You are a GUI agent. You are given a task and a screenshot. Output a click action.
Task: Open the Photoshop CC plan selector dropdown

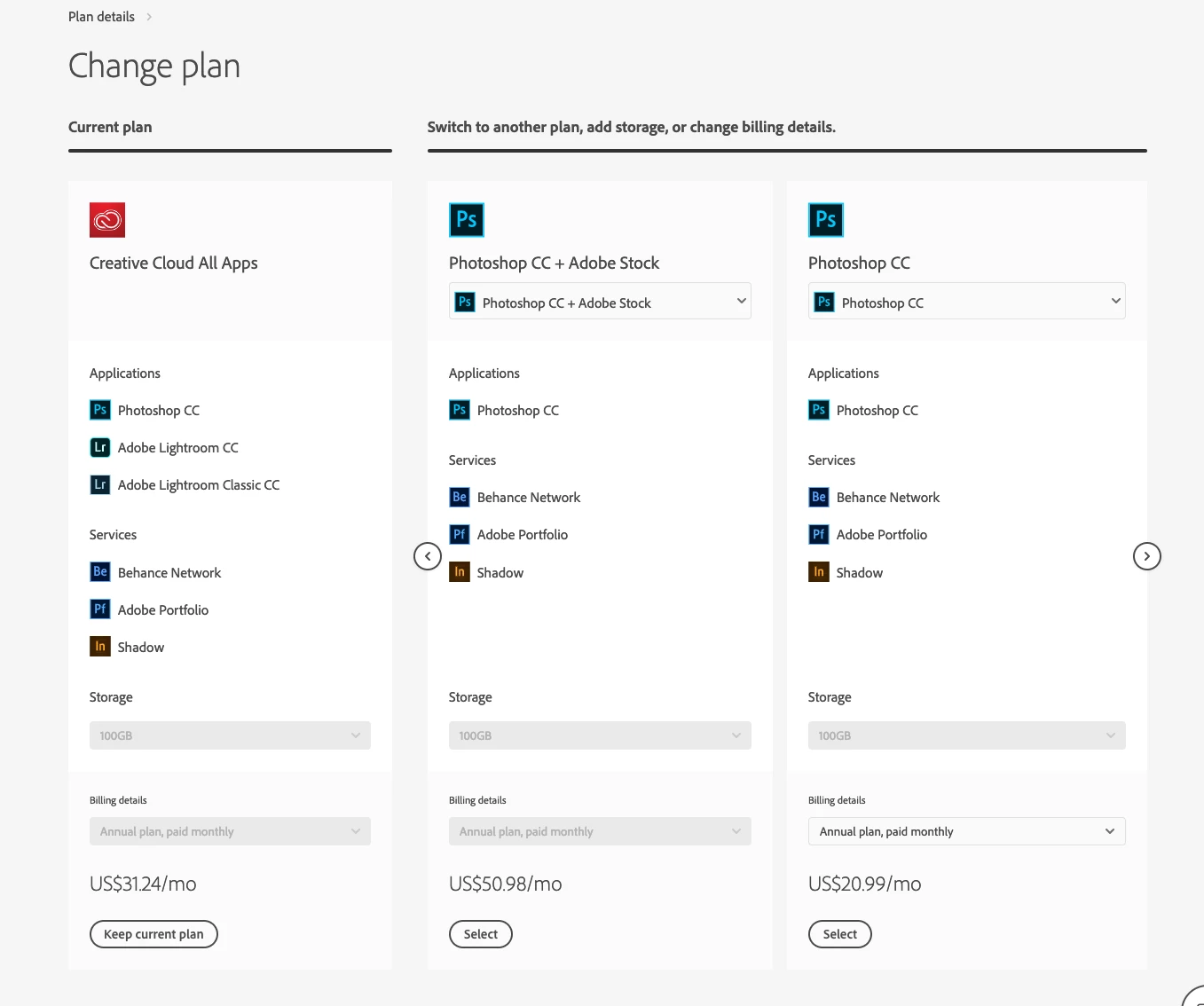pyautogui.click(x=966, y=301)
